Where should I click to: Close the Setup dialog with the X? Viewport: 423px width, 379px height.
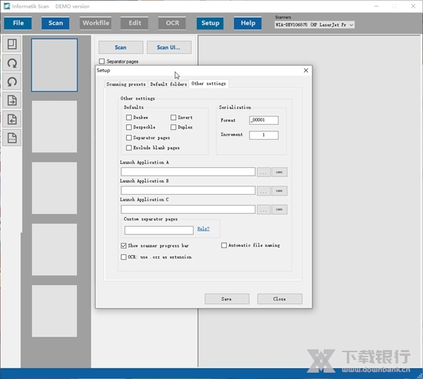[306, 71]
